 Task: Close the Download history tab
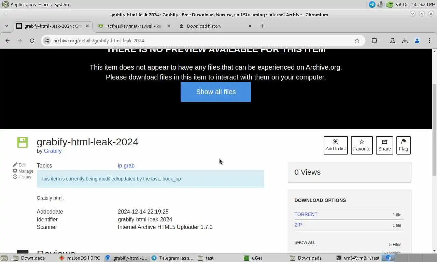(x=250, y=26)
